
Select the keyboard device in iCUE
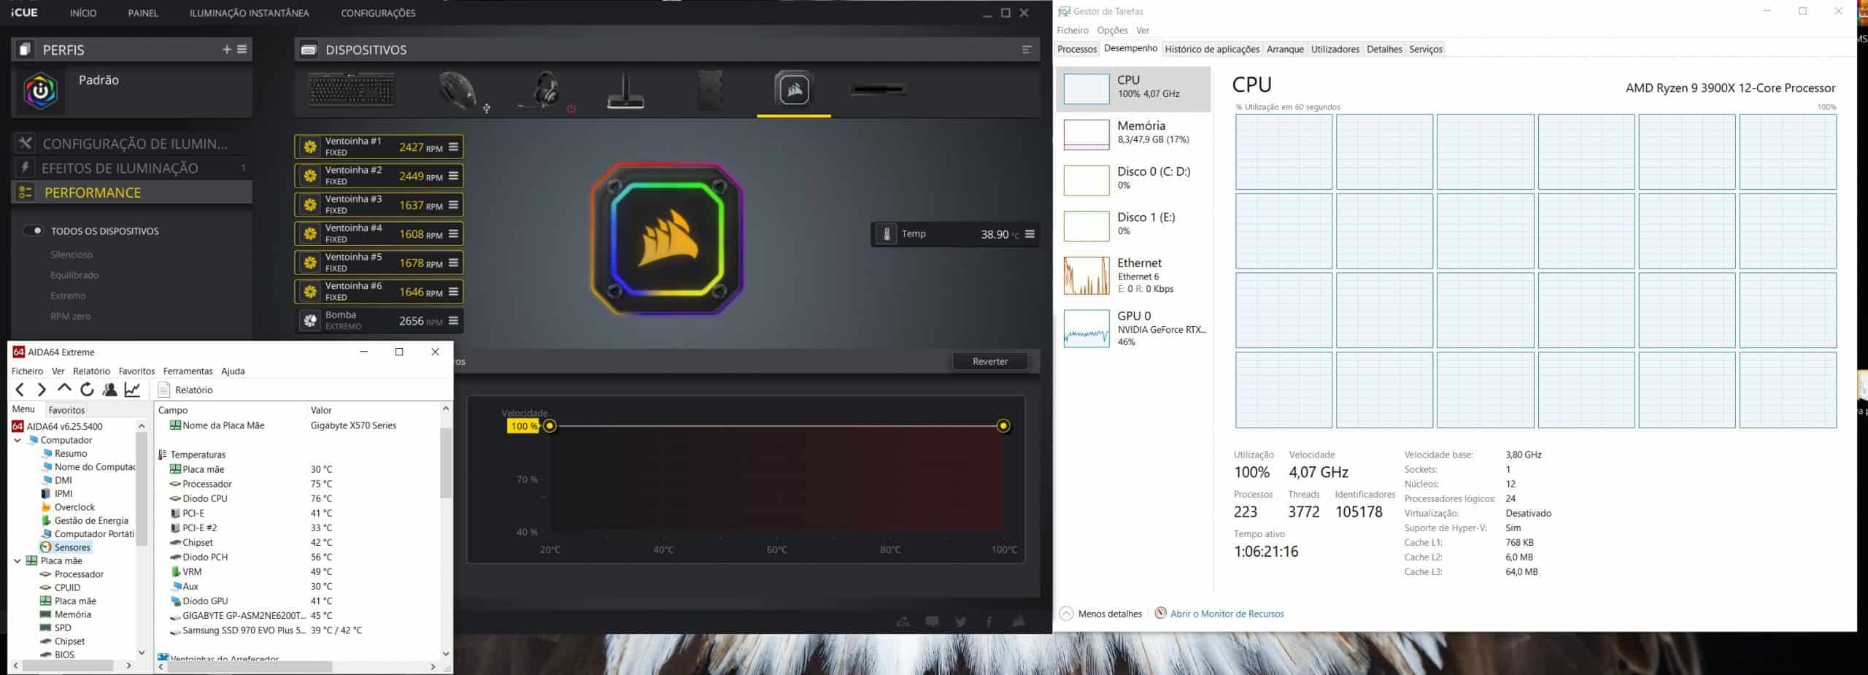click(x=351, y=90)
